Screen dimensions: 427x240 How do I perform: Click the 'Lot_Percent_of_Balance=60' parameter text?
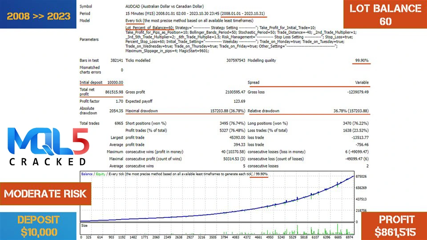pyautogui.click(x=149, y=28)
